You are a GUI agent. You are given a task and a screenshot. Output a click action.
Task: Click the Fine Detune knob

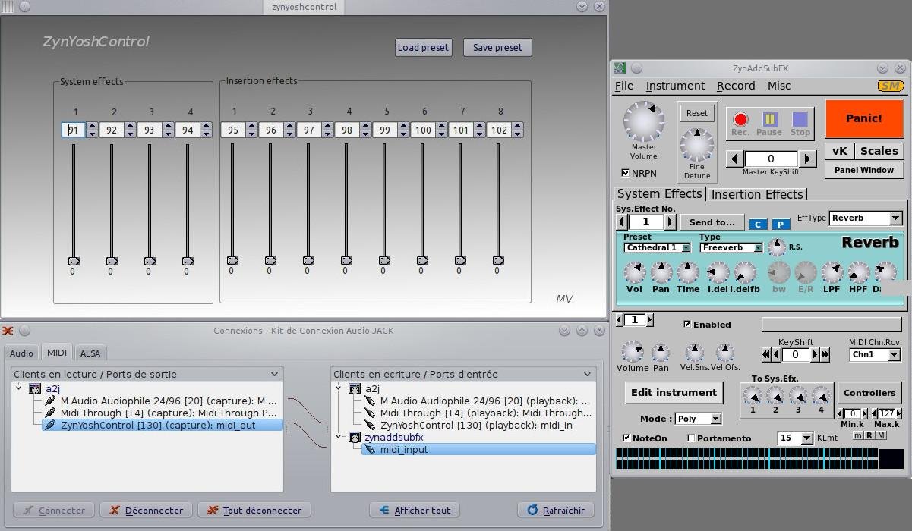pos(696,145)
